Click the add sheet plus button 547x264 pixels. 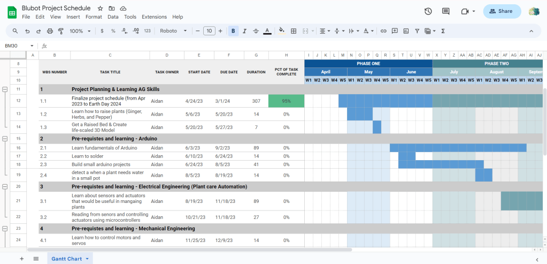[x=21, y=259]
